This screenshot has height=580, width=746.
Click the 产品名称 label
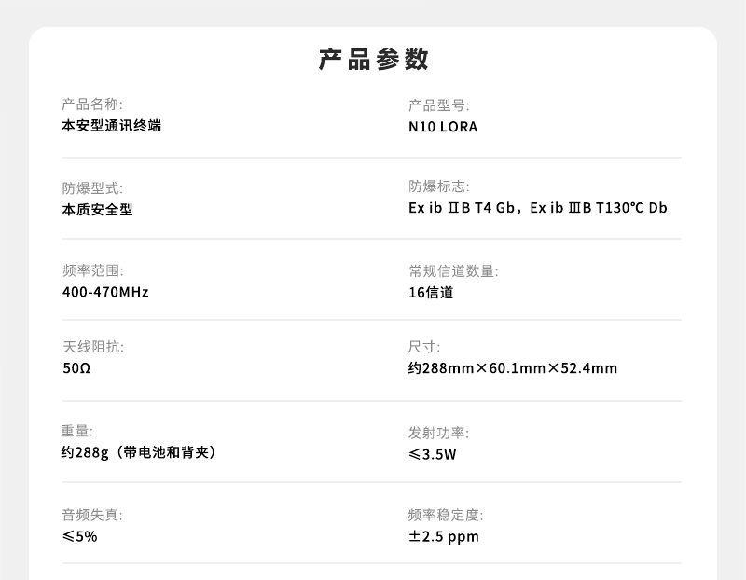coord(91,104)
